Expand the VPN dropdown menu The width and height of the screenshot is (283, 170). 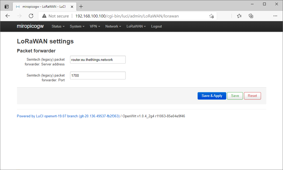pos(95,26)
